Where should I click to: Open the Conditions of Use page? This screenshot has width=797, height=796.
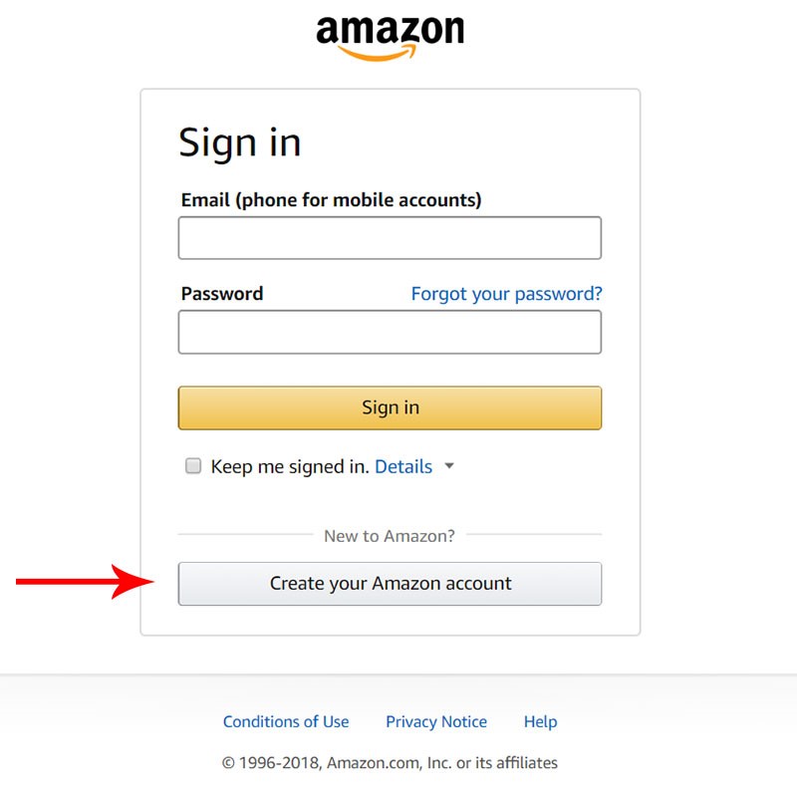(286, 721)
